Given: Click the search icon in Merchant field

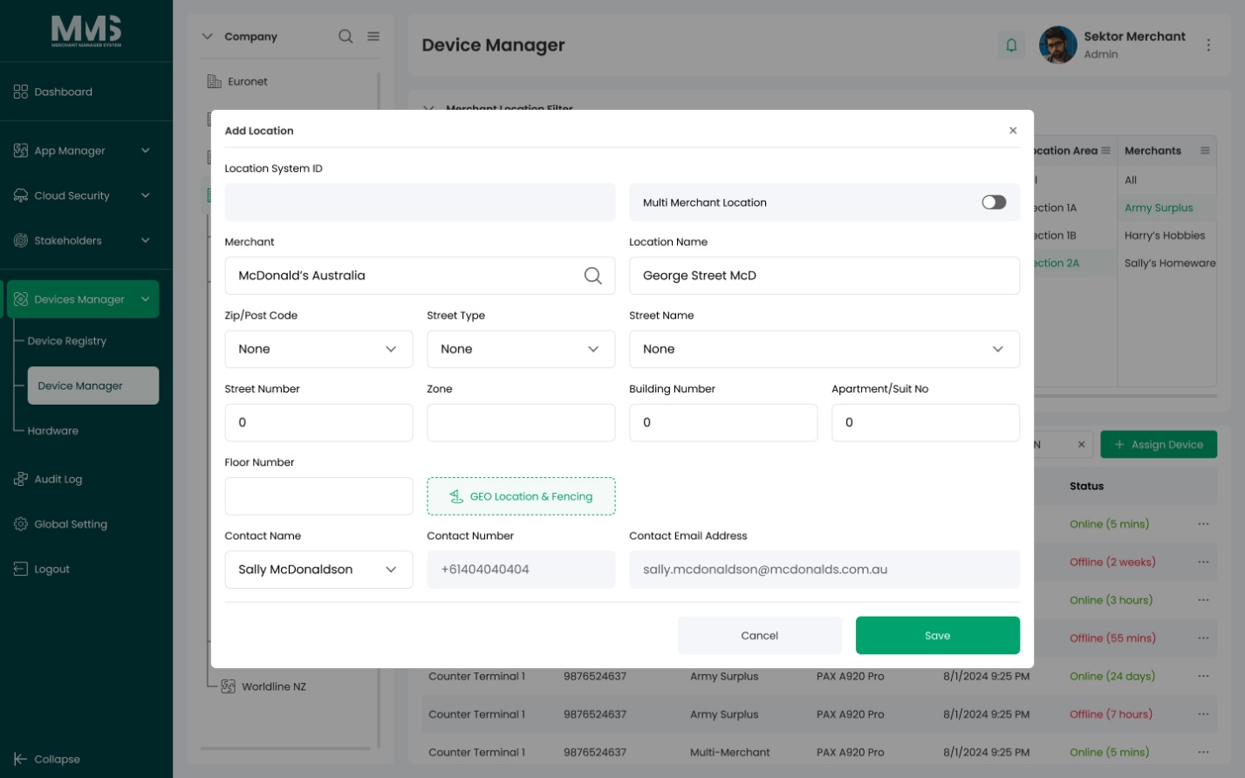Looking at the screenshot, I should point(593,276).
